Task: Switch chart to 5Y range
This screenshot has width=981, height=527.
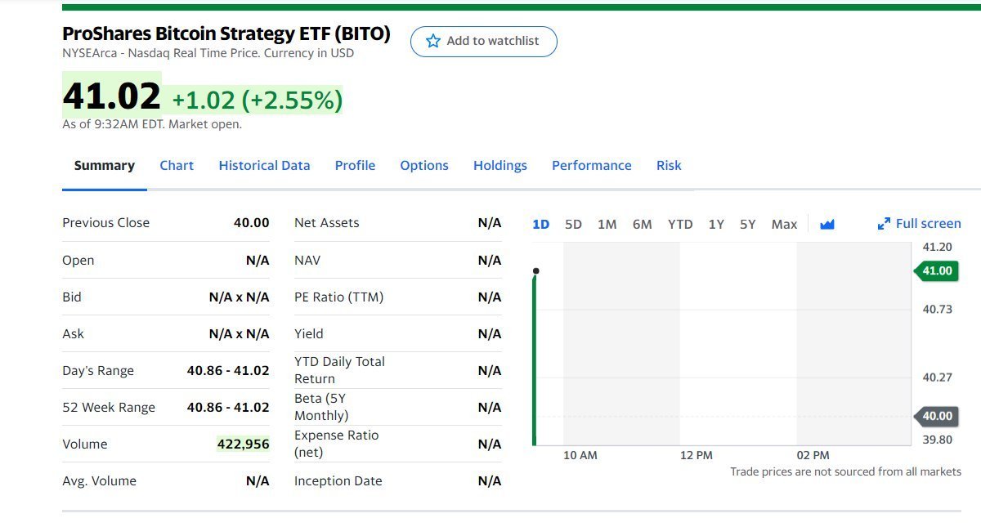Action: point(748,224)
